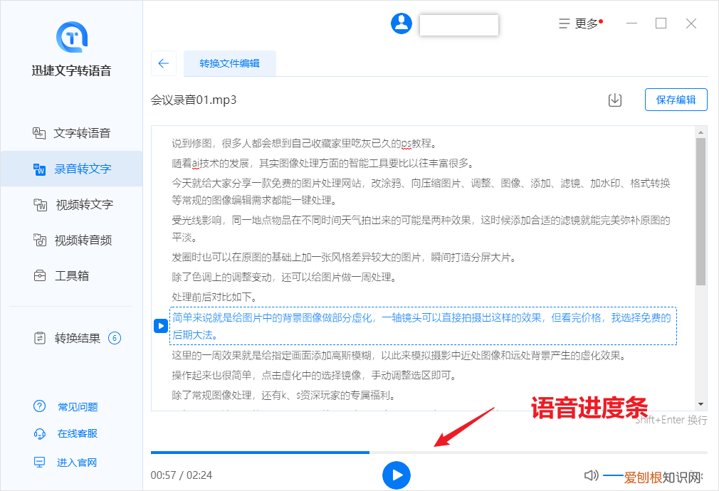This screenshot has height=491, width=719.
Task: Click the search input field at the top
Action: (458, 24)
